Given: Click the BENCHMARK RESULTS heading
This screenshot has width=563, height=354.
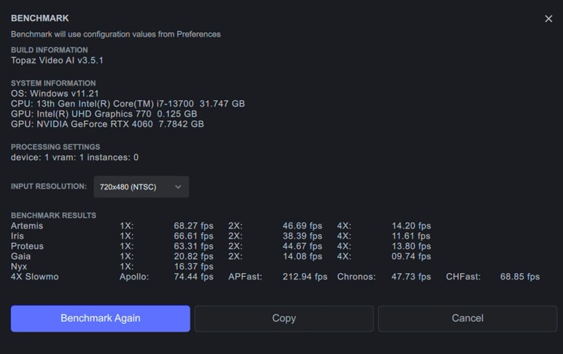Looking at the screenshot, I should pyautogui.click(x=54, y=215).
